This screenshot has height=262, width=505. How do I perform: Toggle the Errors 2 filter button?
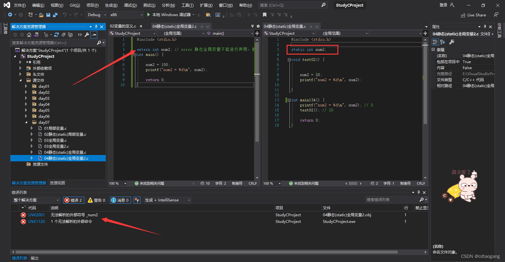pyautogui.click(x=74, y=200)
